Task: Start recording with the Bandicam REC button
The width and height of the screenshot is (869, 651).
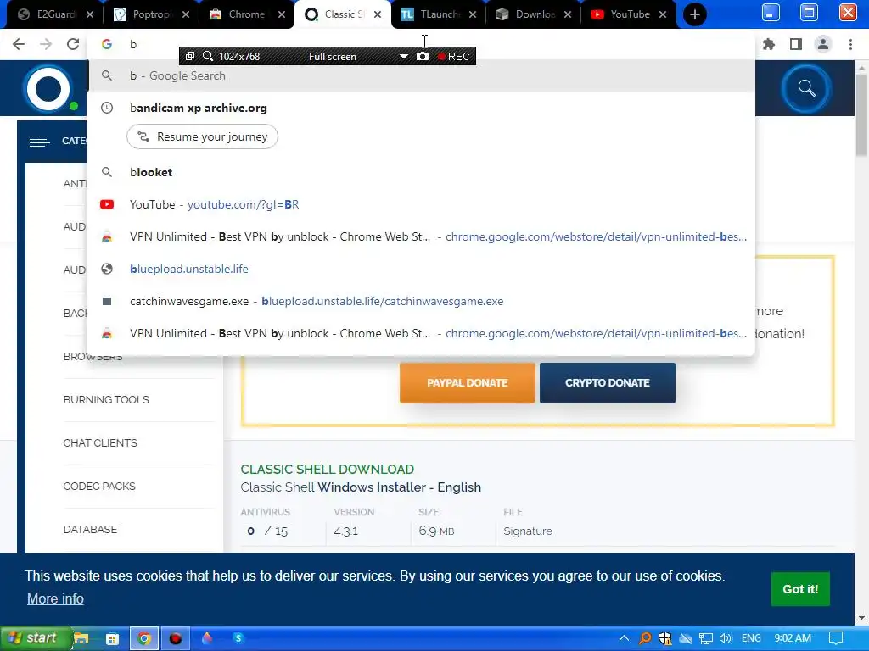Action: click(x=453, y=57)
